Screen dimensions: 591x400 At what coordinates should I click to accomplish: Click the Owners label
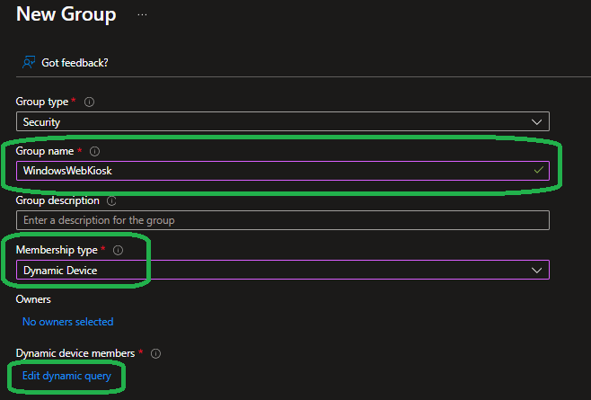[33, 299]
